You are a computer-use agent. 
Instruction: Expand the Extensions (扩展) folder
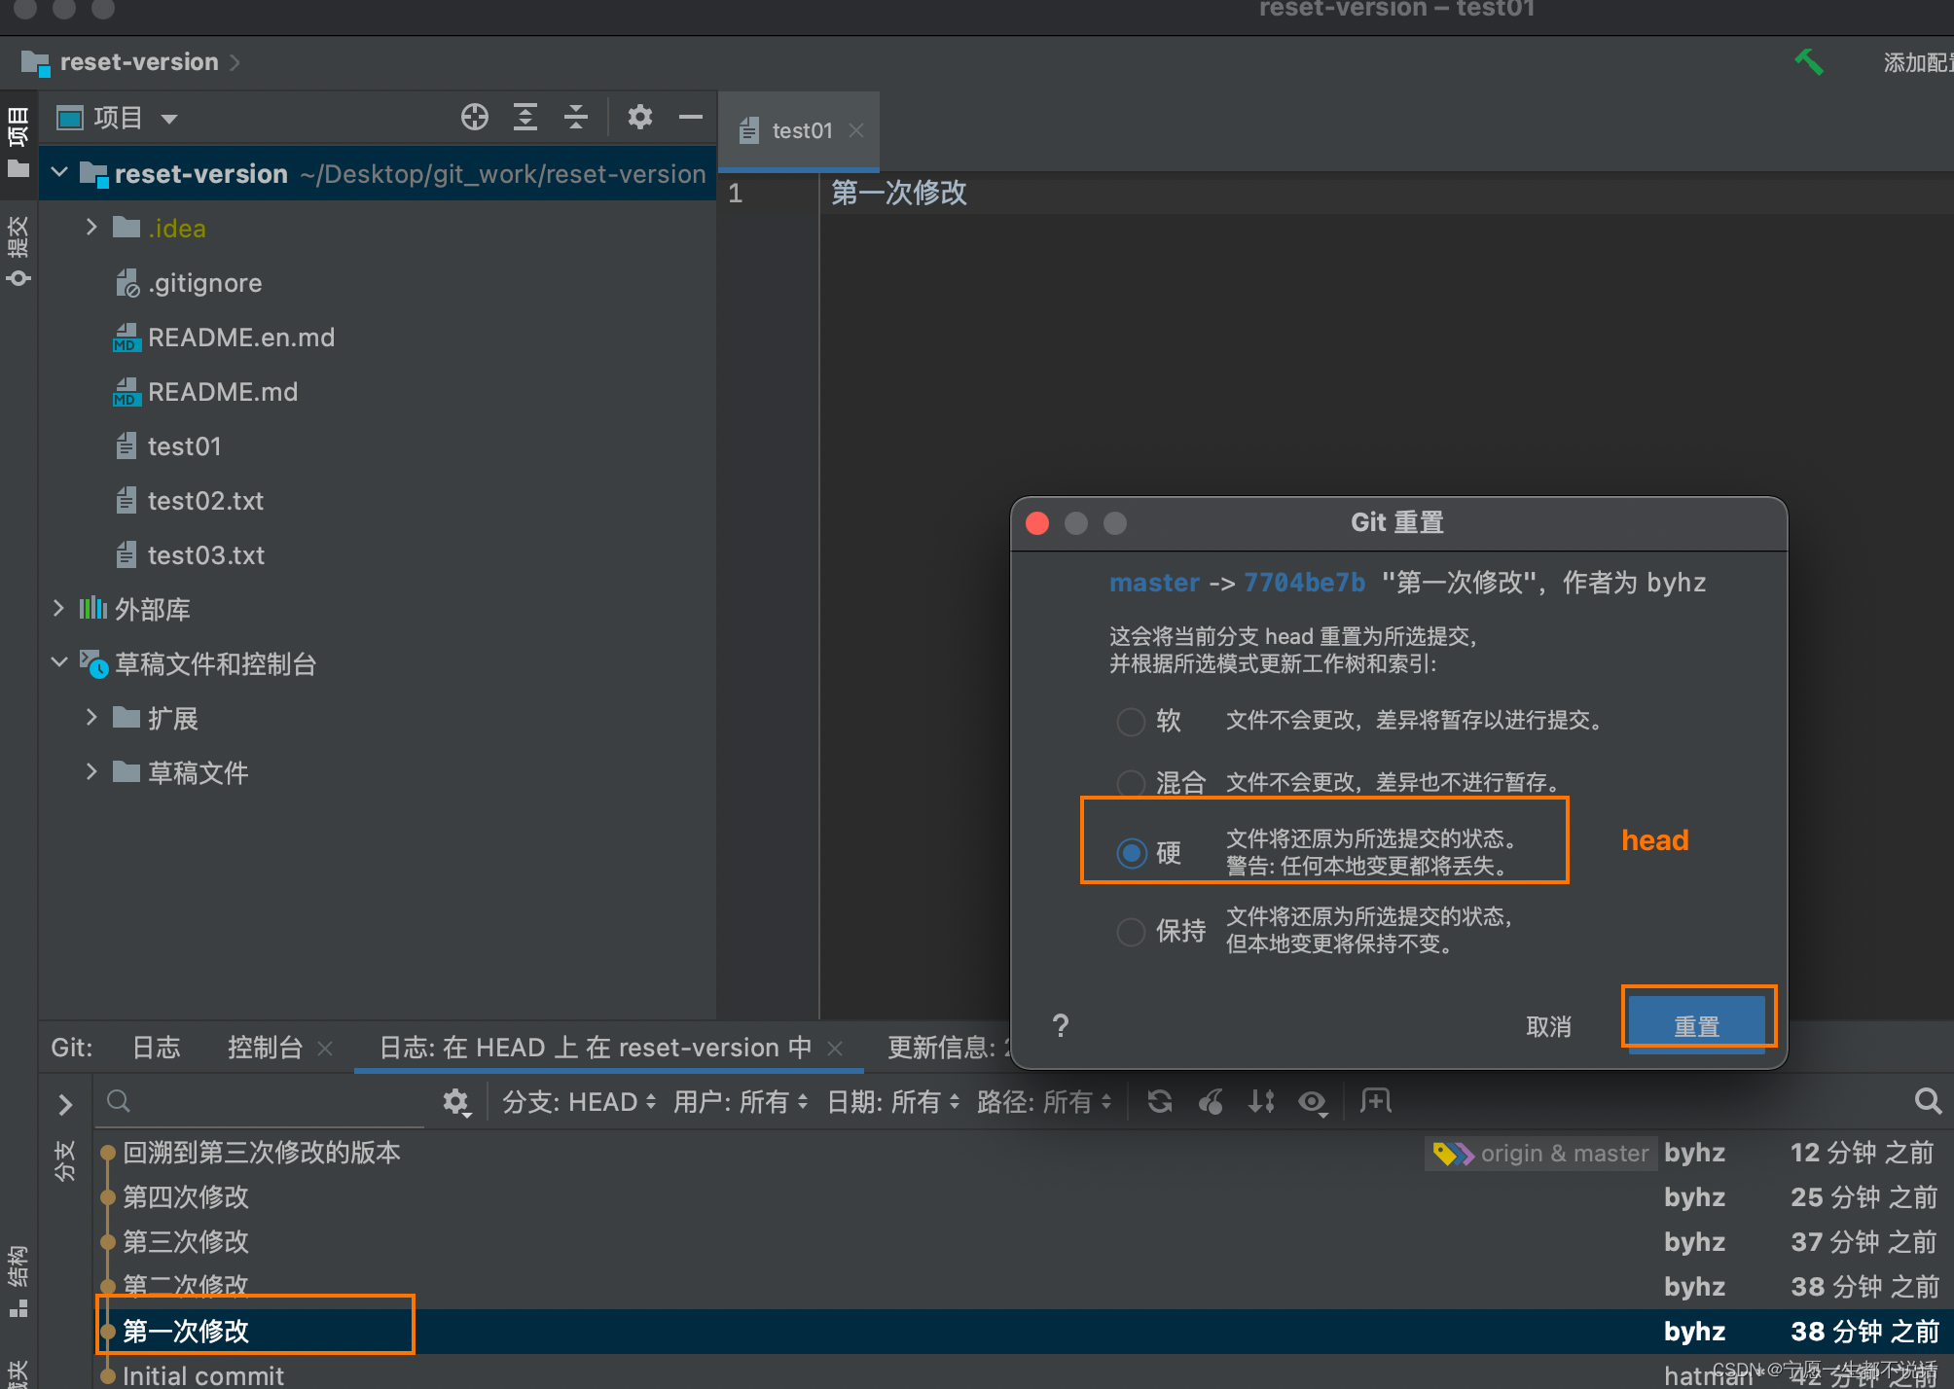[x=91, y=718]
